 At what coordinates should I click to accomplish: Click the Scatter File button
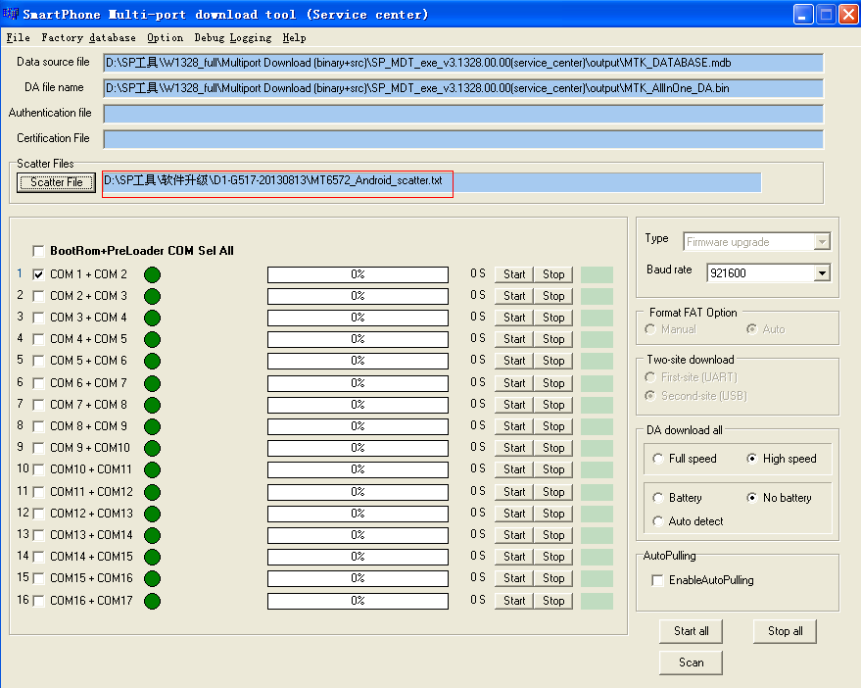point(56,182)
